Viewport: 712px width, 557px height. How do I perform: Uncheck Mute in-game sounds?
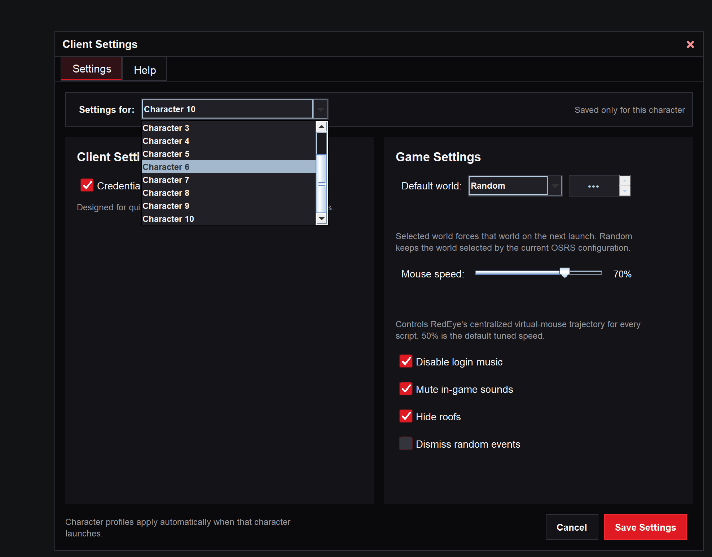[x=406, y=389]
